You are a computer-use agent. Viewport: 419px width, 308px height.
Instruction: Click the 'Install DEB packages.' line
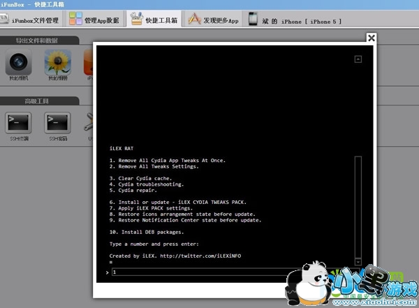coord(147,232)
